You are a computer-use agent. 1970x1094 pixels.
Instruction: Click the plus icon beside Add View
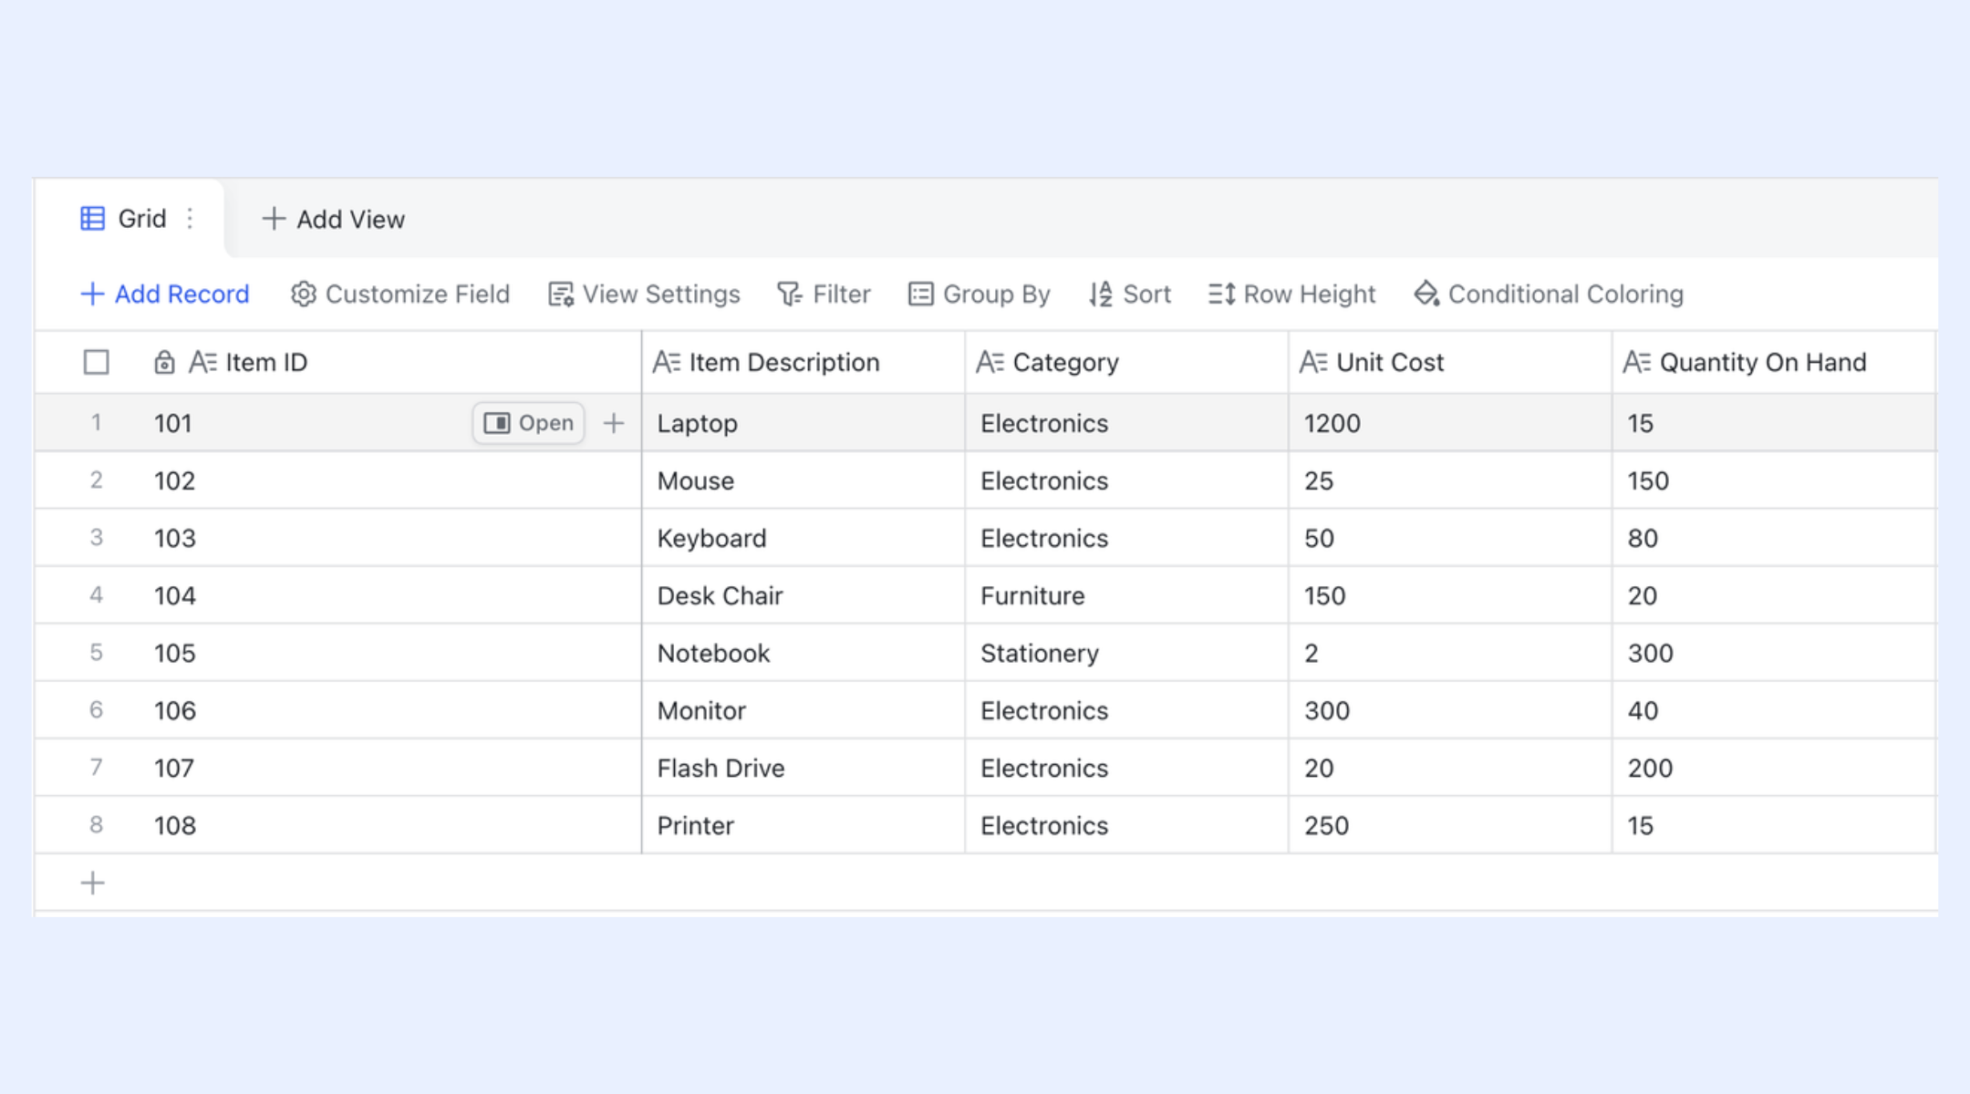coord(274,219)
